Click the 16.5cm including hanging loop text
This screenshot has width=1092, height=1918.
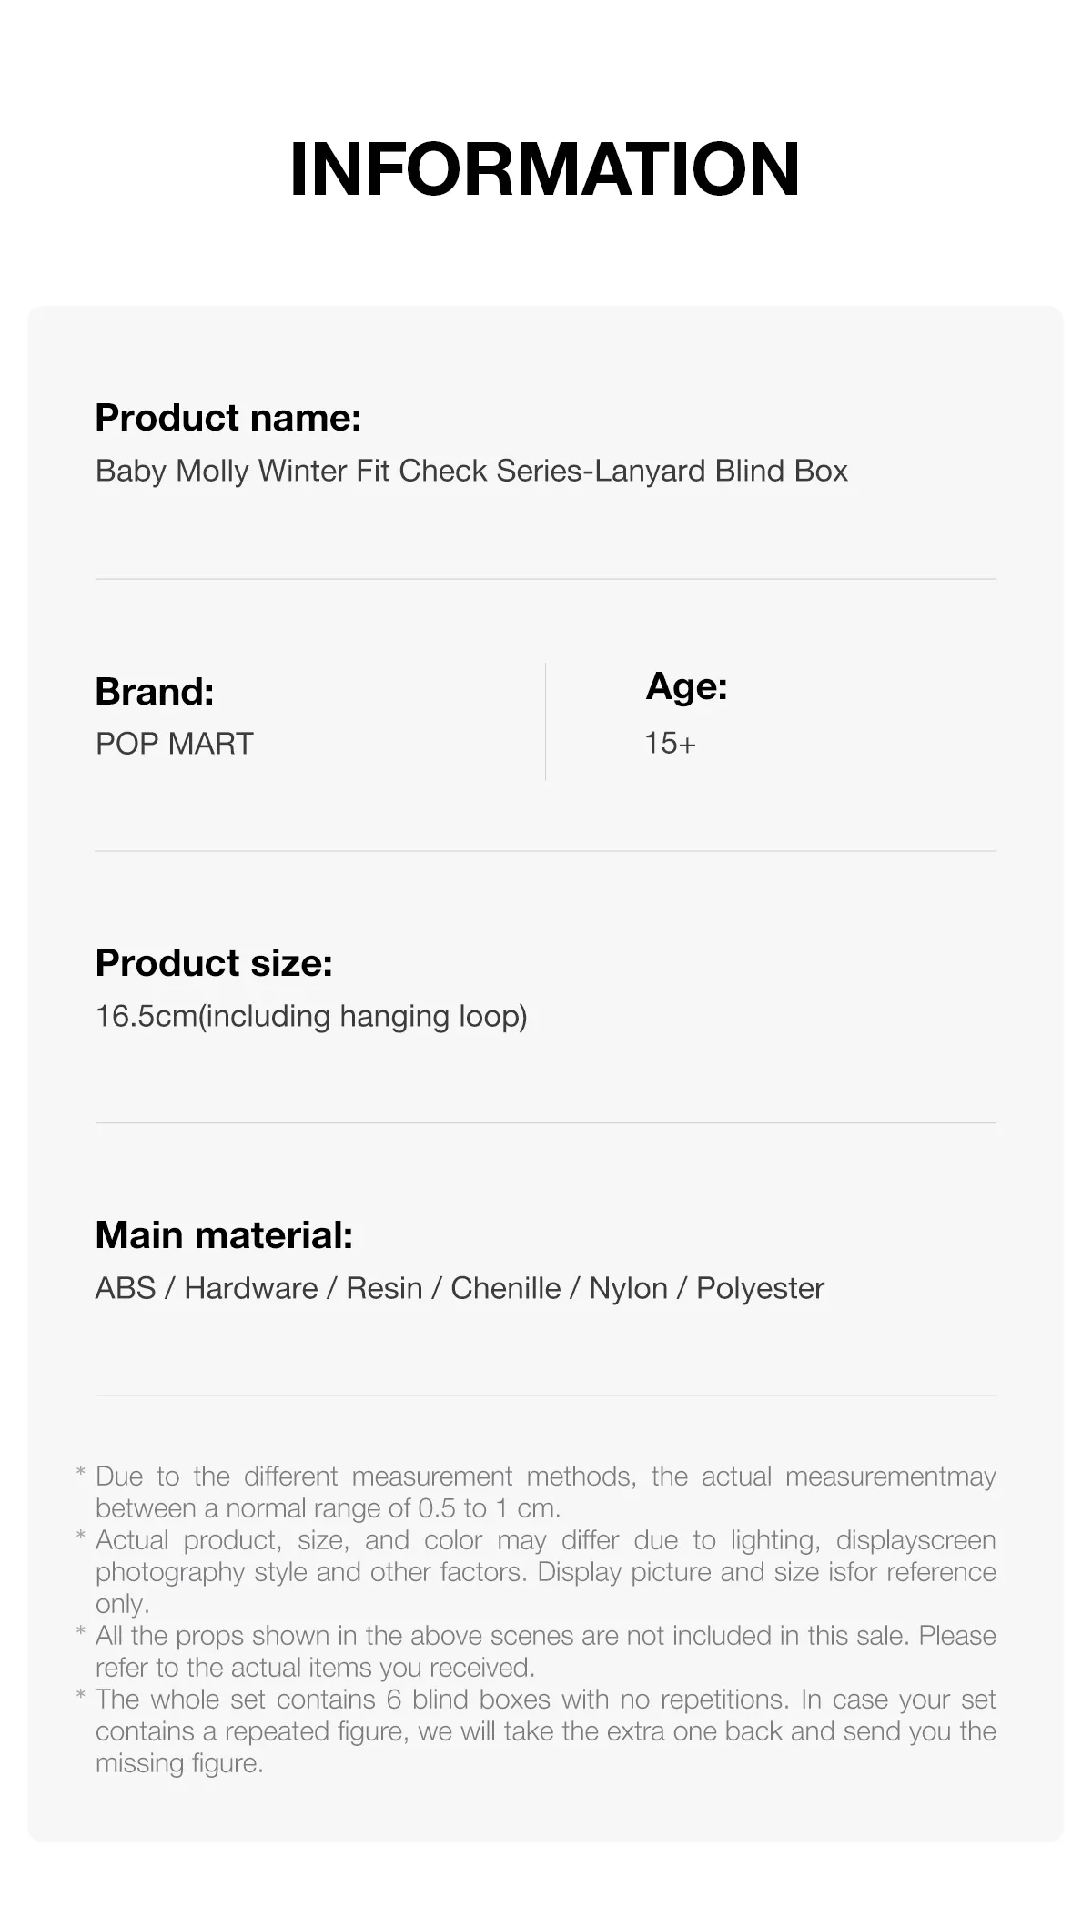click(311, 1016)
